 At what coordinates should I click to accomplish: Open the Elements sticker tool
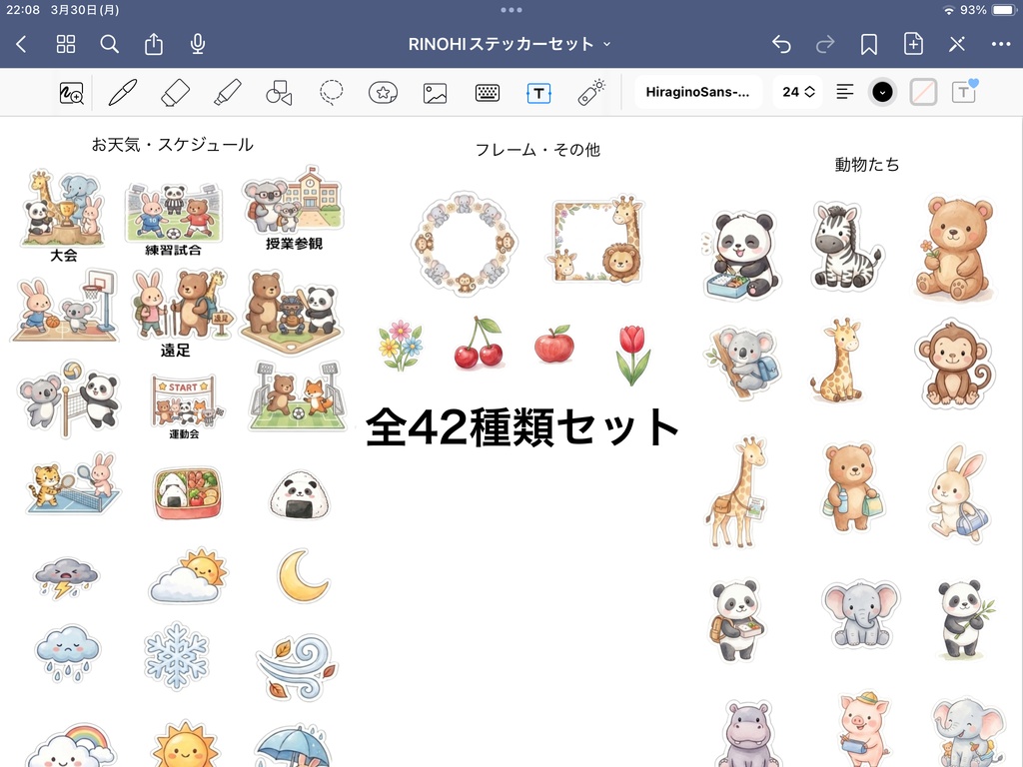pos(381,92)
